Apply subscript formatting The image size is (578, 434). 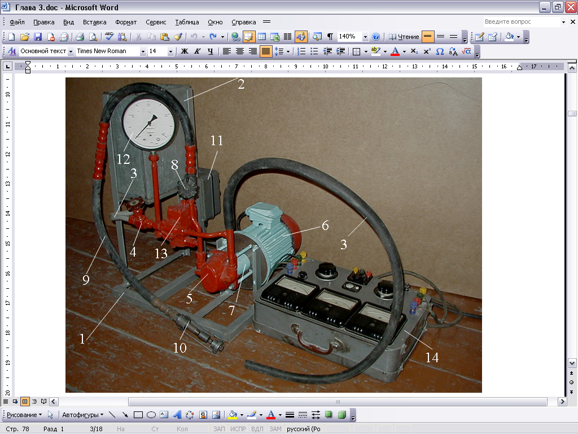414,51
